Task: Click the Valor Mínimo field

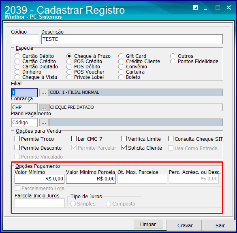Action: 39,179
